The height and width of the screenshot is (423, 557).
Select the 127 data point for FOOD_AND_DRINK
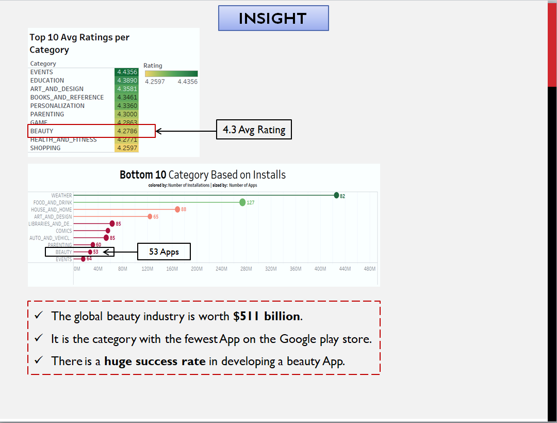coord(242,202)
